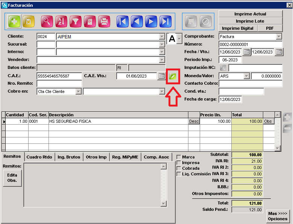The image size is (293, 224).
Task: Click the items grid scroll up arrow
Action: click(277, 114)
